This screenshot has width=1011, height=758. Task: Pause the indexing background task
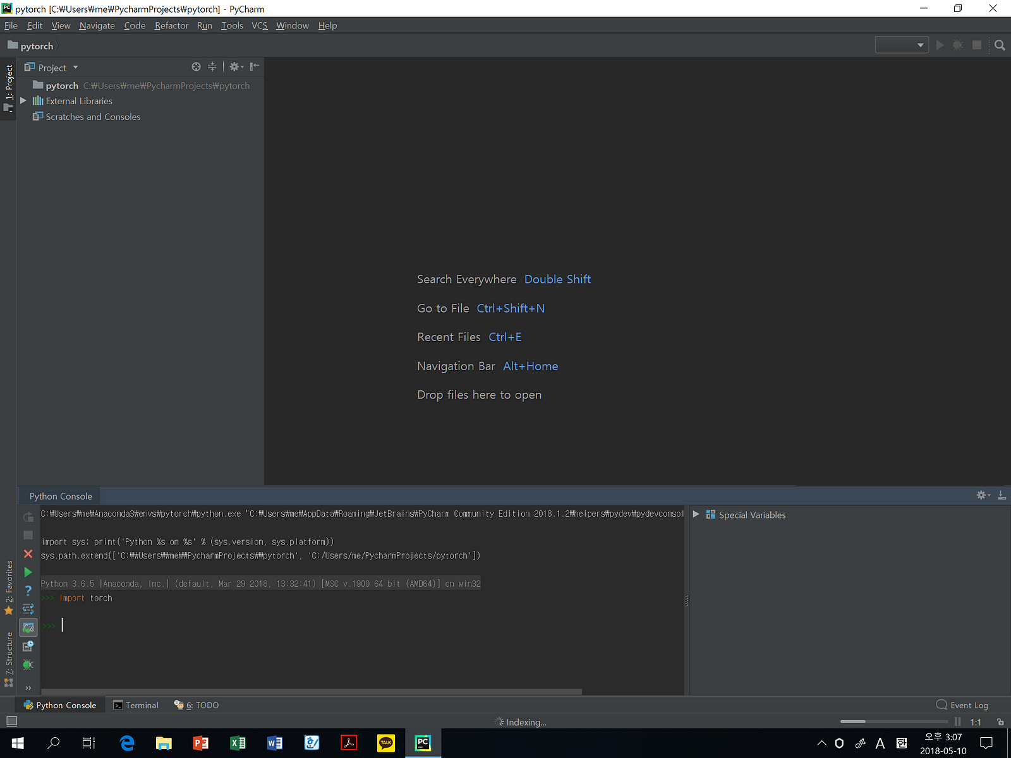[958, 721]
